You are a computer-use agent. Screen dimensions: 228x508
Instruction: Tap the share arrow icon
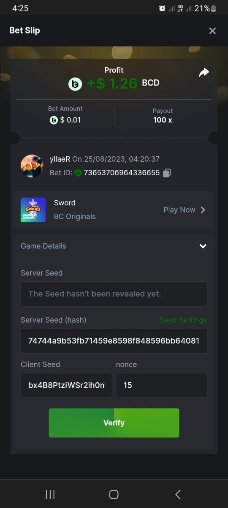click(204, 73)
